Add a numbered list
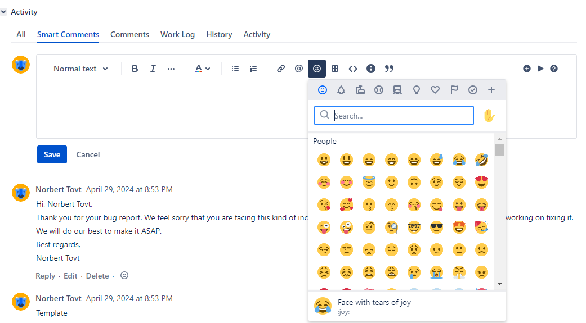The image size is (586, 323). coord(253,69)
